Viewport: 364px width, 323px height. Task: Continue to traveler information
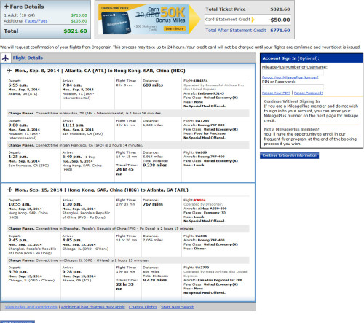pos(289,155)
